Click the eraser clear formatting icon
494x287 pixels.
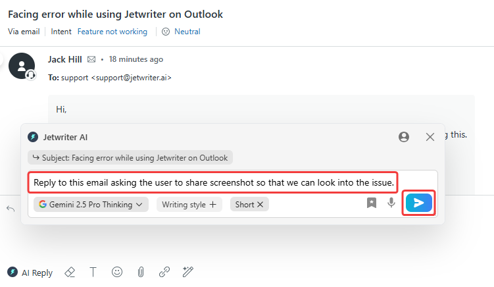(69, 272)
